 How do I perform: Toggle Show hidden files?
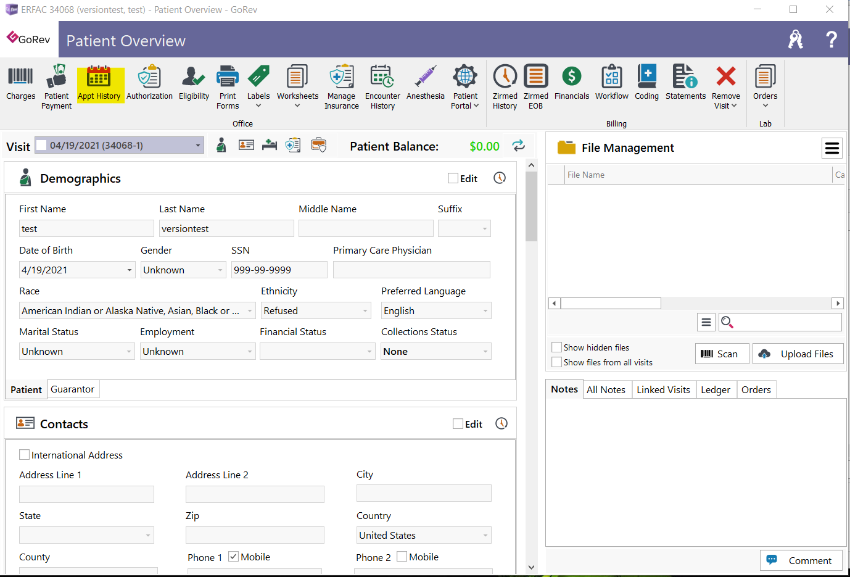coord(556,347)
